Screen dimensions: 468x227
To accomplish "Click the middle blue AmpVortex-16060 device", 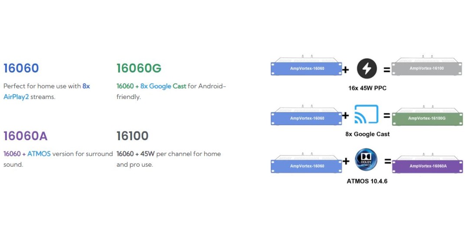I will 307,118.
